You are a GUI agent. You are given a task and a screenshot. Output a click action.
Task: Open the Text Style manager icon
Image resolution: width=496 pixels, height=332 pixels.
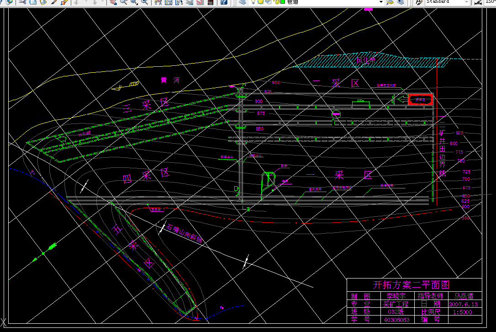418,2
